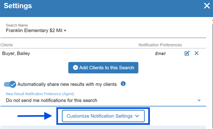Screen dimensions: 213x129
Task: Close the Settings dialog
Action: pos(207,6)
